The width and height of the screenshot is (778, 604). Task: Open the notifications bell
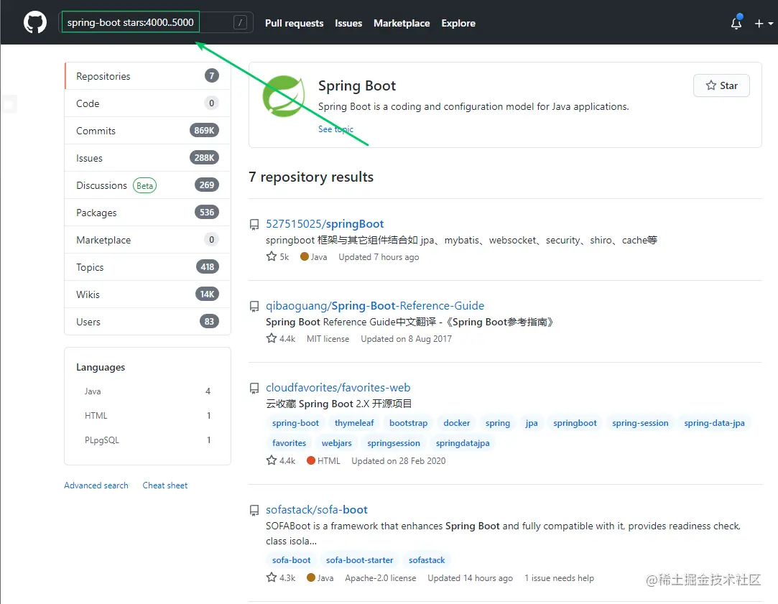coord(736,23)
